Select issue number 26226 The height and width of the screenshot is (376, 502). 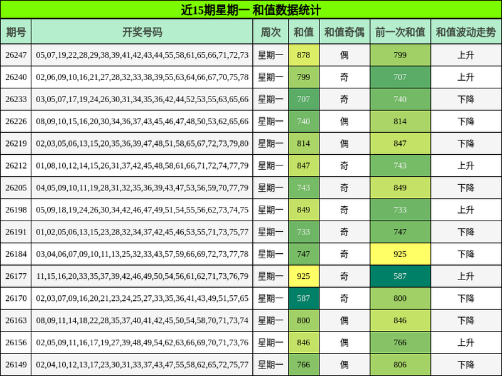pos(16,121)
